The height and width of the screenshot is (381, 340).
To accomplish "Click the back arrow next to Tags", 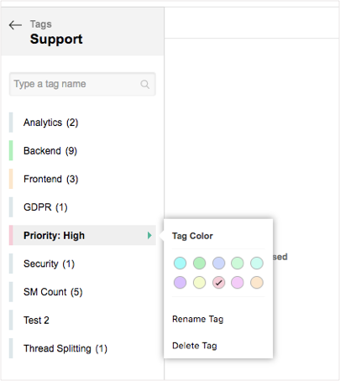I will click(x=15, y=25).
